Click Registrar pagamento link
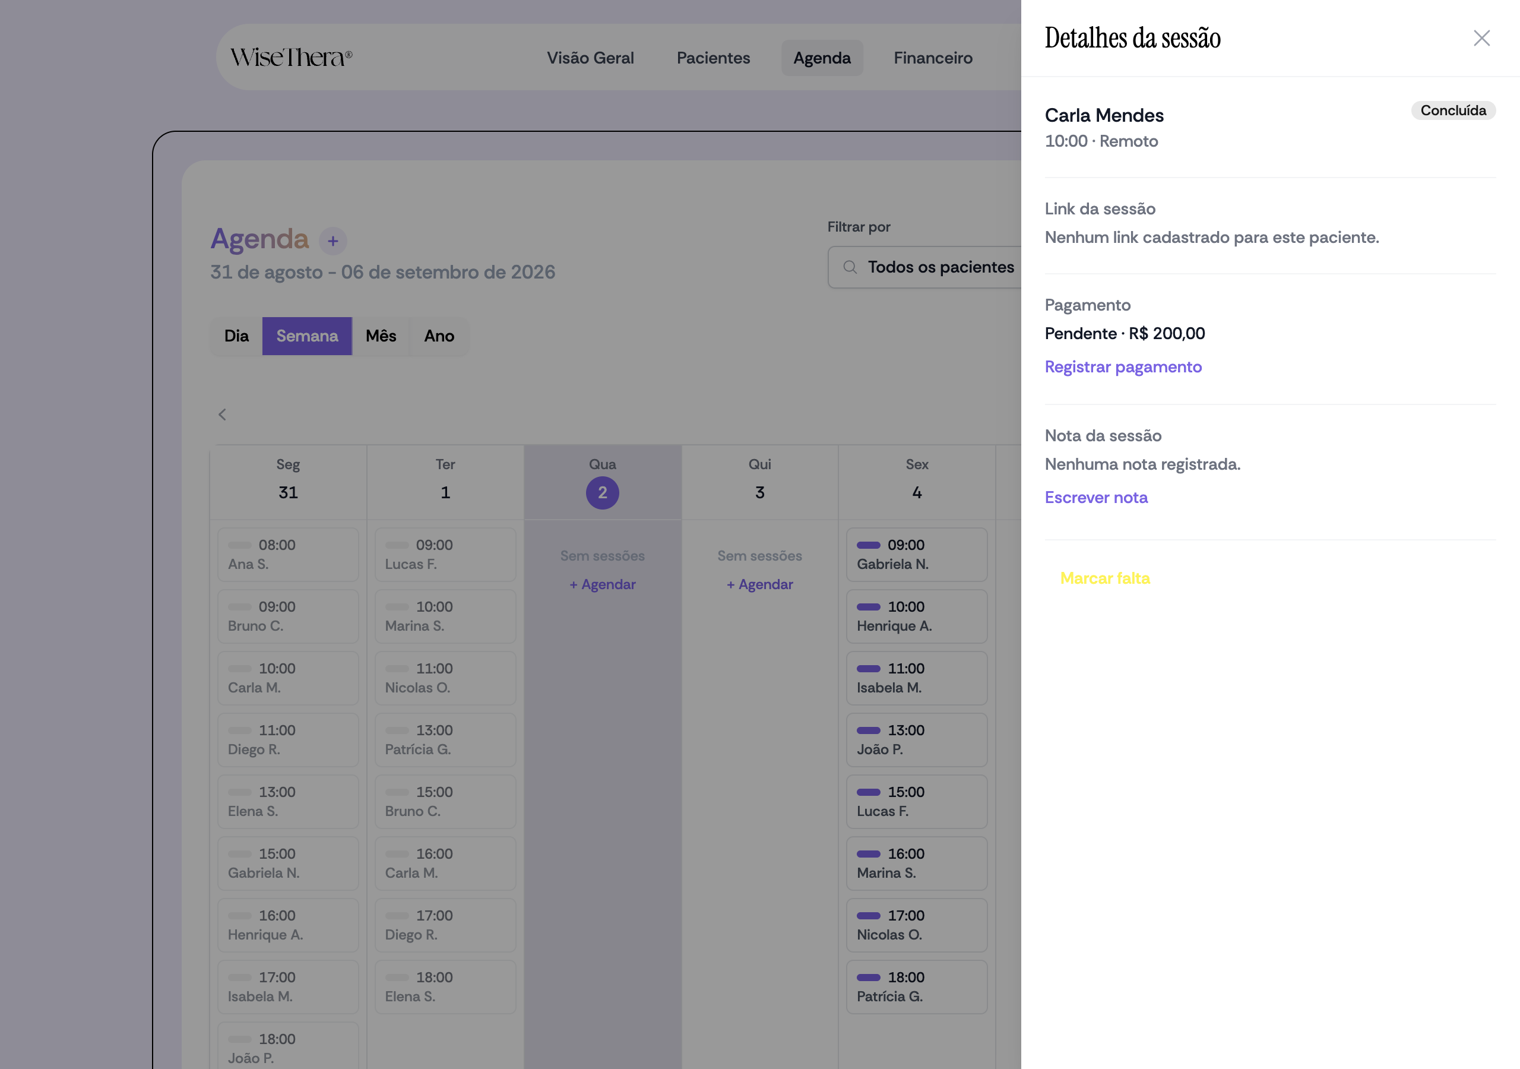Viewport: 1520px width, 1069px height. [x=1123, y=367]
